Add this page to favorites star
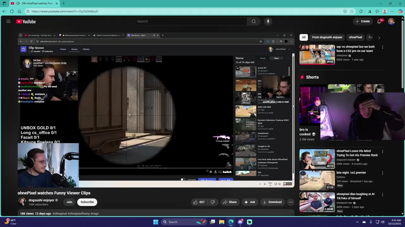This screenshot has height=227, width=405. click(352, 11)
